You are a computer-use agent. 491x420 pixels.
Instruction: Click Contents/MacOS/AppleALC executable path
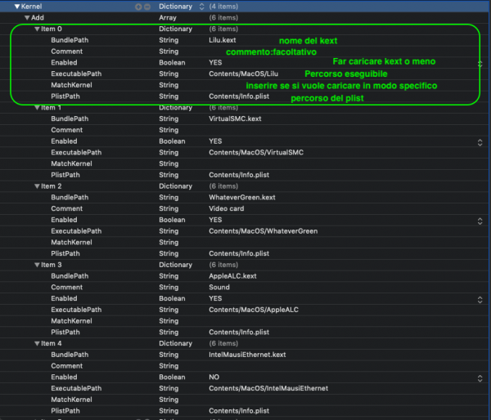pos(254,310)
